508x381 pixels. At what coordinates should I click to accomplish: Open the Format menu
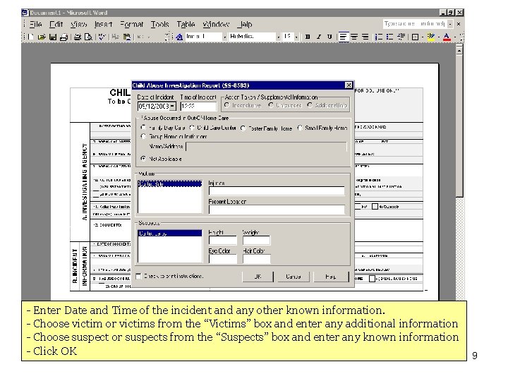click(x=131, y=24)
